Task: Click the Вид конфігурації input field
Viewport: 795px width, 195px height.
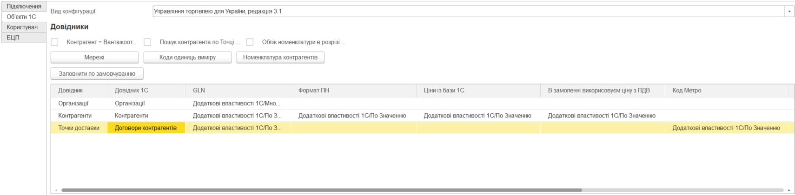Action: coord(469,11)
